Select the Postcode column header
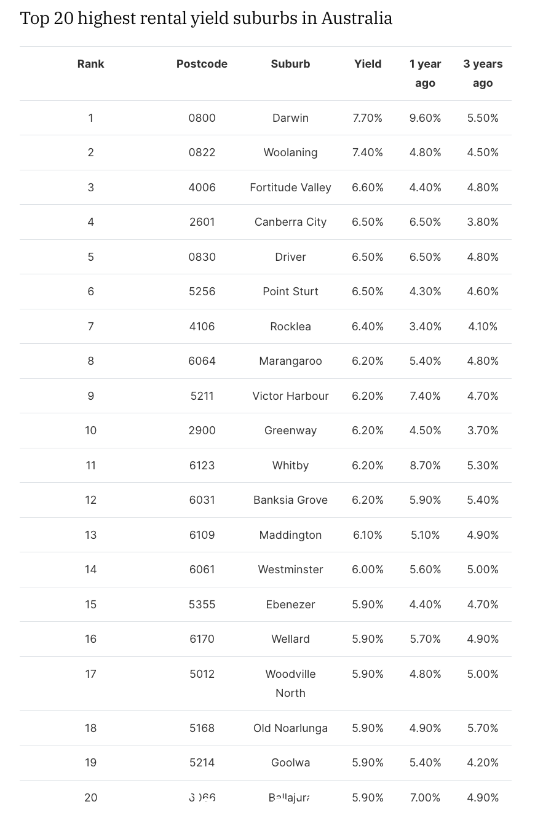535x823 pixels. click(202, 64)
